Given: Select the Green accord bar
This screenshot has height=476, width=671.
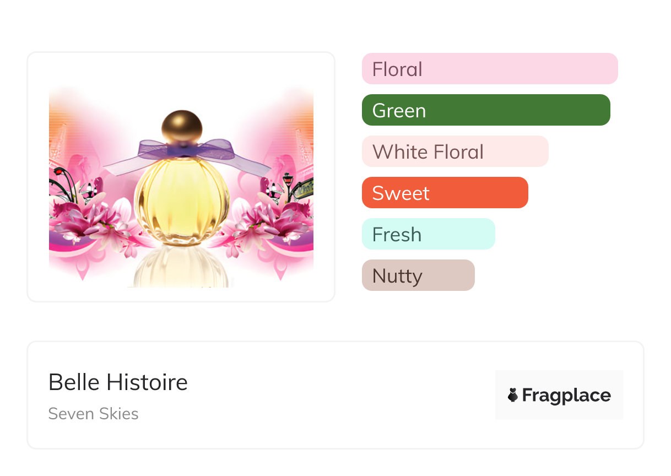Looking at the screenshot, I should click(x=485, y=110).
